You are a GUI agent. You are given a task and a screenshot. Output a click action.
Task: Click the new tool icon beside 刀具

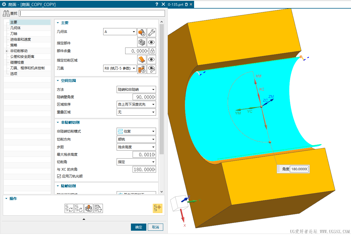(142, 69)
